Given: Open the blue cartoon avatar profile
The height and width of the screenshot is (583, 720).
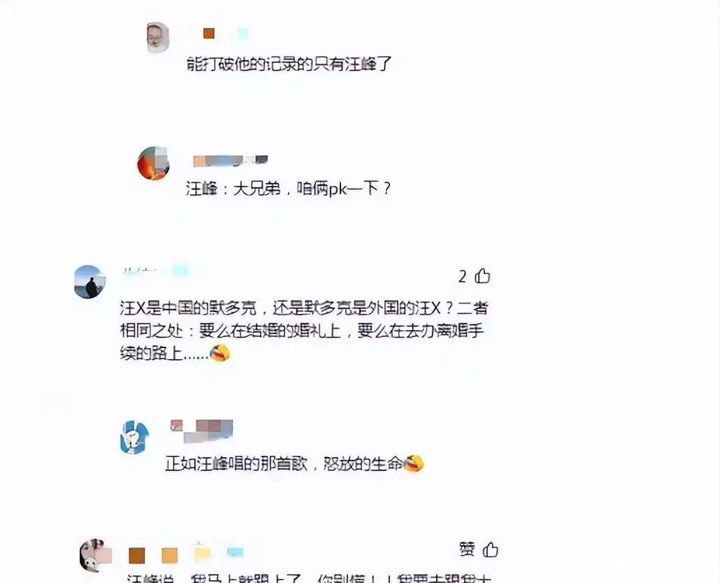Looking at the screenshot, I should coord(134,437).
